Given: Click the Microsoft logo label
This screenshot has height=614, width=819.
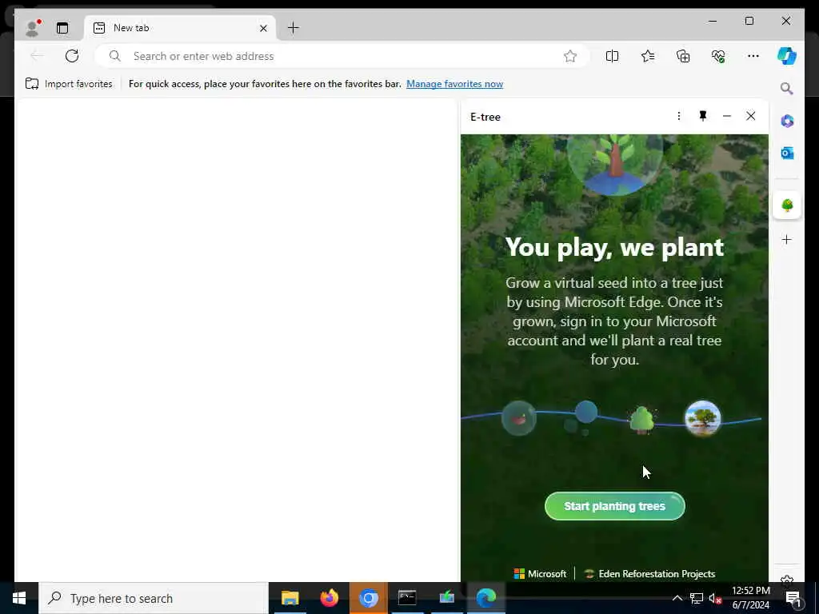Looking at the screenshot, I should [x=540, y=574].
